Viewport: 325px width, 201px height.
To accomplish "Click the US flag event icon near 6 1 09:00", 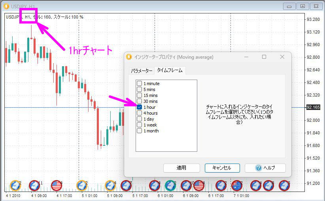I will coord(199,186).
